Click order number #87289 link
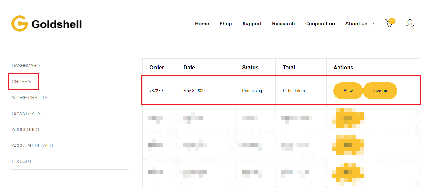The image size is (427, 188). click(x=156, y=91)
